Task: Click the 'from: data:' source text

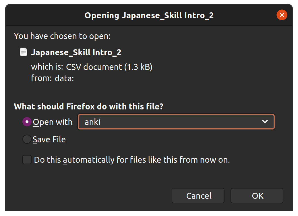Action: (x=53, y=78)
